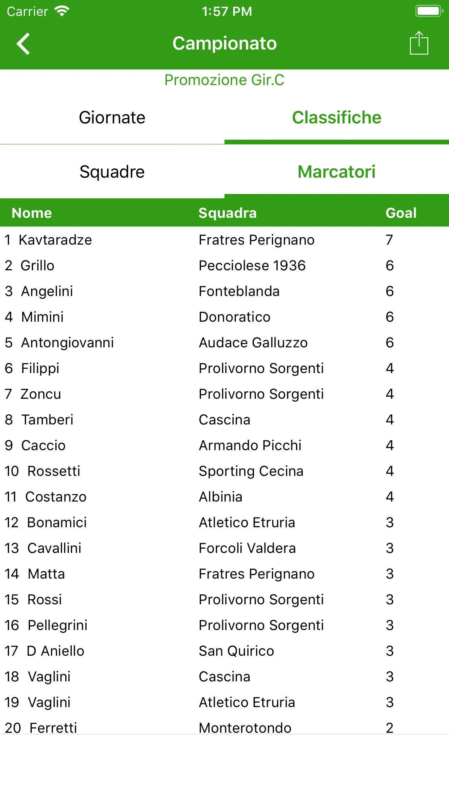Tap the Ferretti Monterotondo row
The width and height of the screenshot is (449, 799).
pos(224,728)
